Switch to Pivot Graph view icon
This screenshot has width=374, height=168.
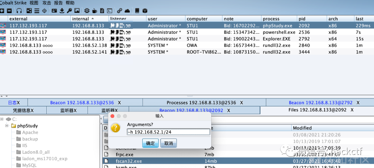[29, 11]
